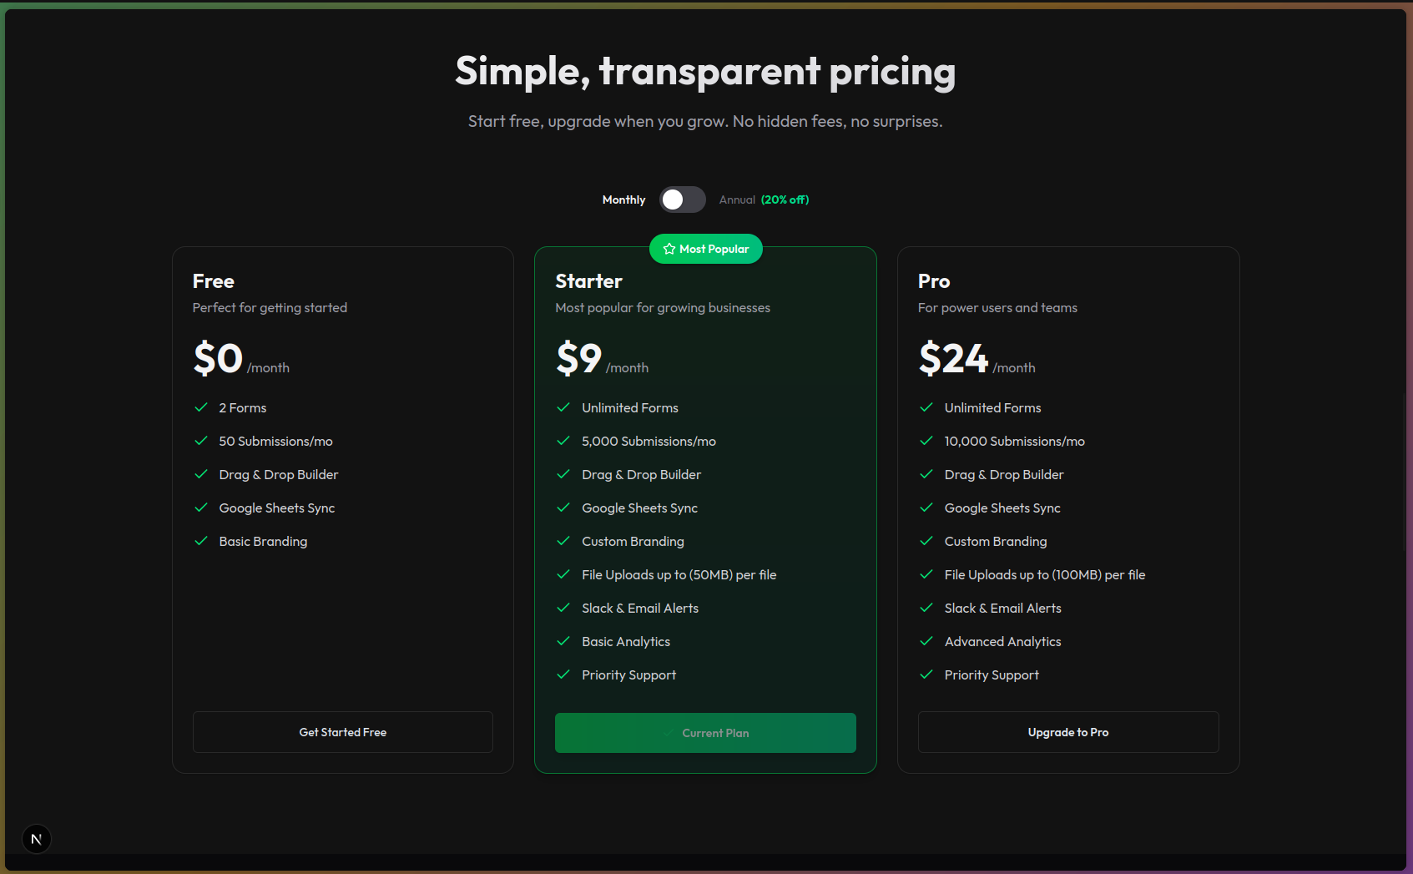Click checkmark next to 2 Forms in Free plan
Image resolution: width=1413 pixels, height=874 pixels.
click(200, 407)
